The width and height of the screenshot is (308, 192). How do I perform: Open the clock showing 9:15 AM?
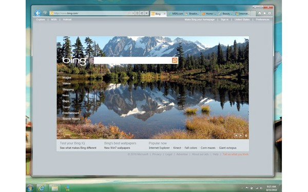[271, 188]
